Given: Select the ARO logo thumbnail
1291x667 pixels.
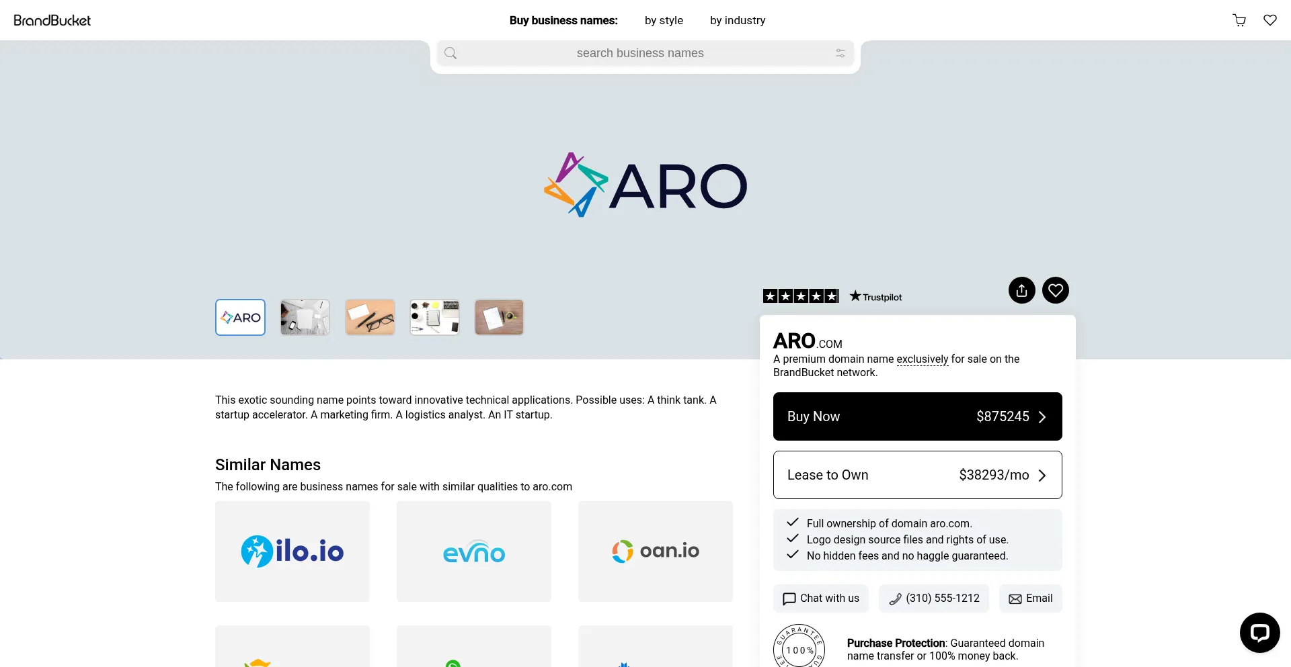Looking at the screenshot, I should (240, 317).
